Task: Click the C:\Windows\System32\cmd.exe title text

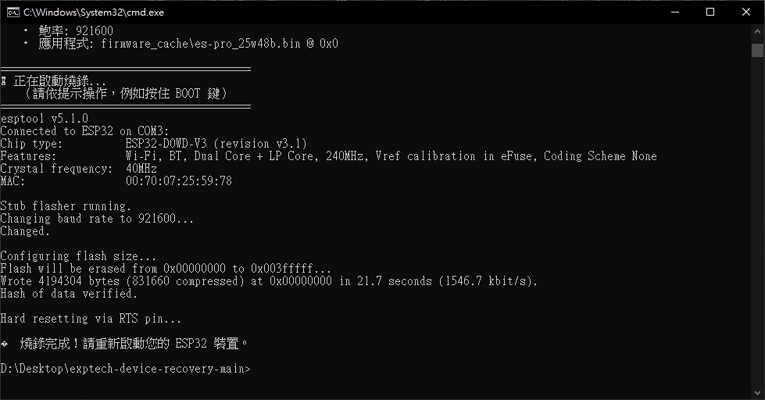Action: (94, 12)
